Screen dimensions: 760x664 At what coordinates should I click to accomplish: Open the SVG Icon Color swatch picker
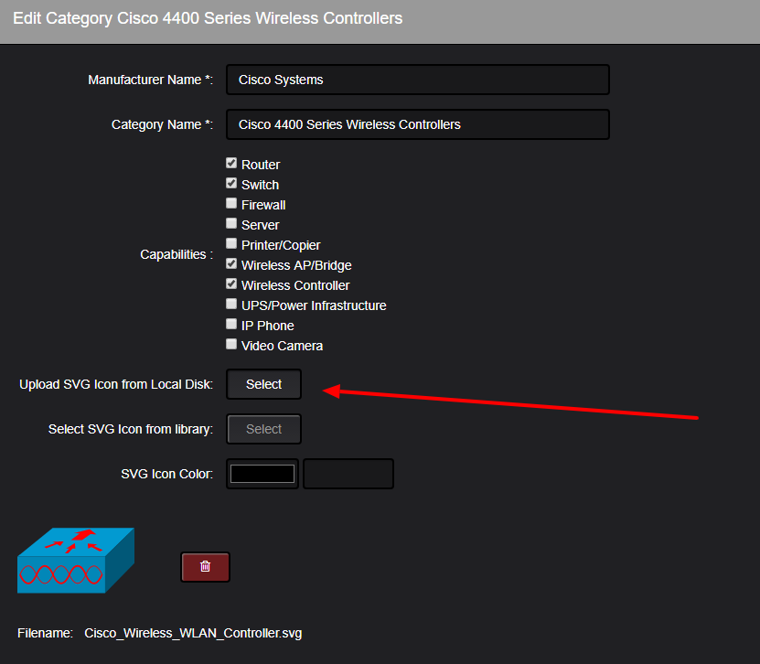click(x=262, y=474)
